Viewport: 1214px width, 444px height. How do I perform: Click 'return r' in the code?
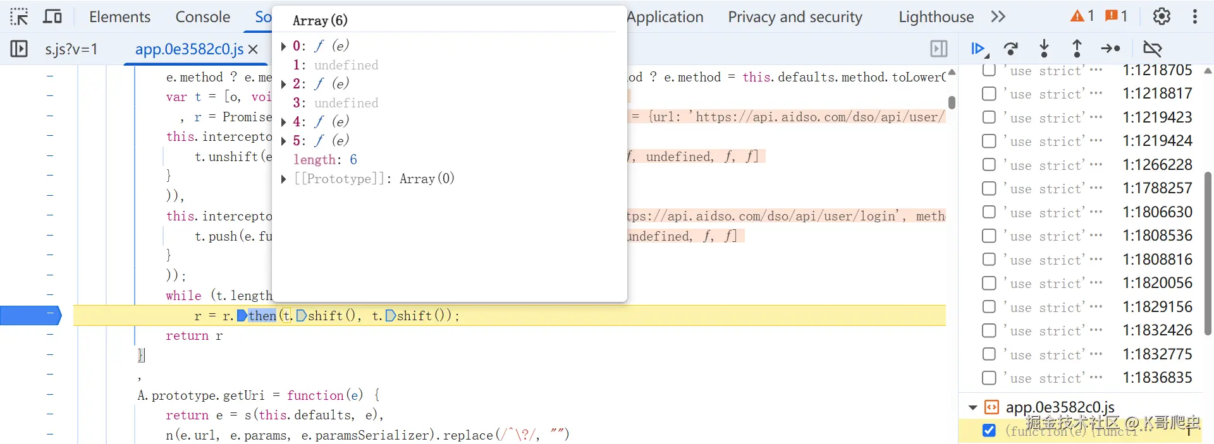click(x=194, y=336)
